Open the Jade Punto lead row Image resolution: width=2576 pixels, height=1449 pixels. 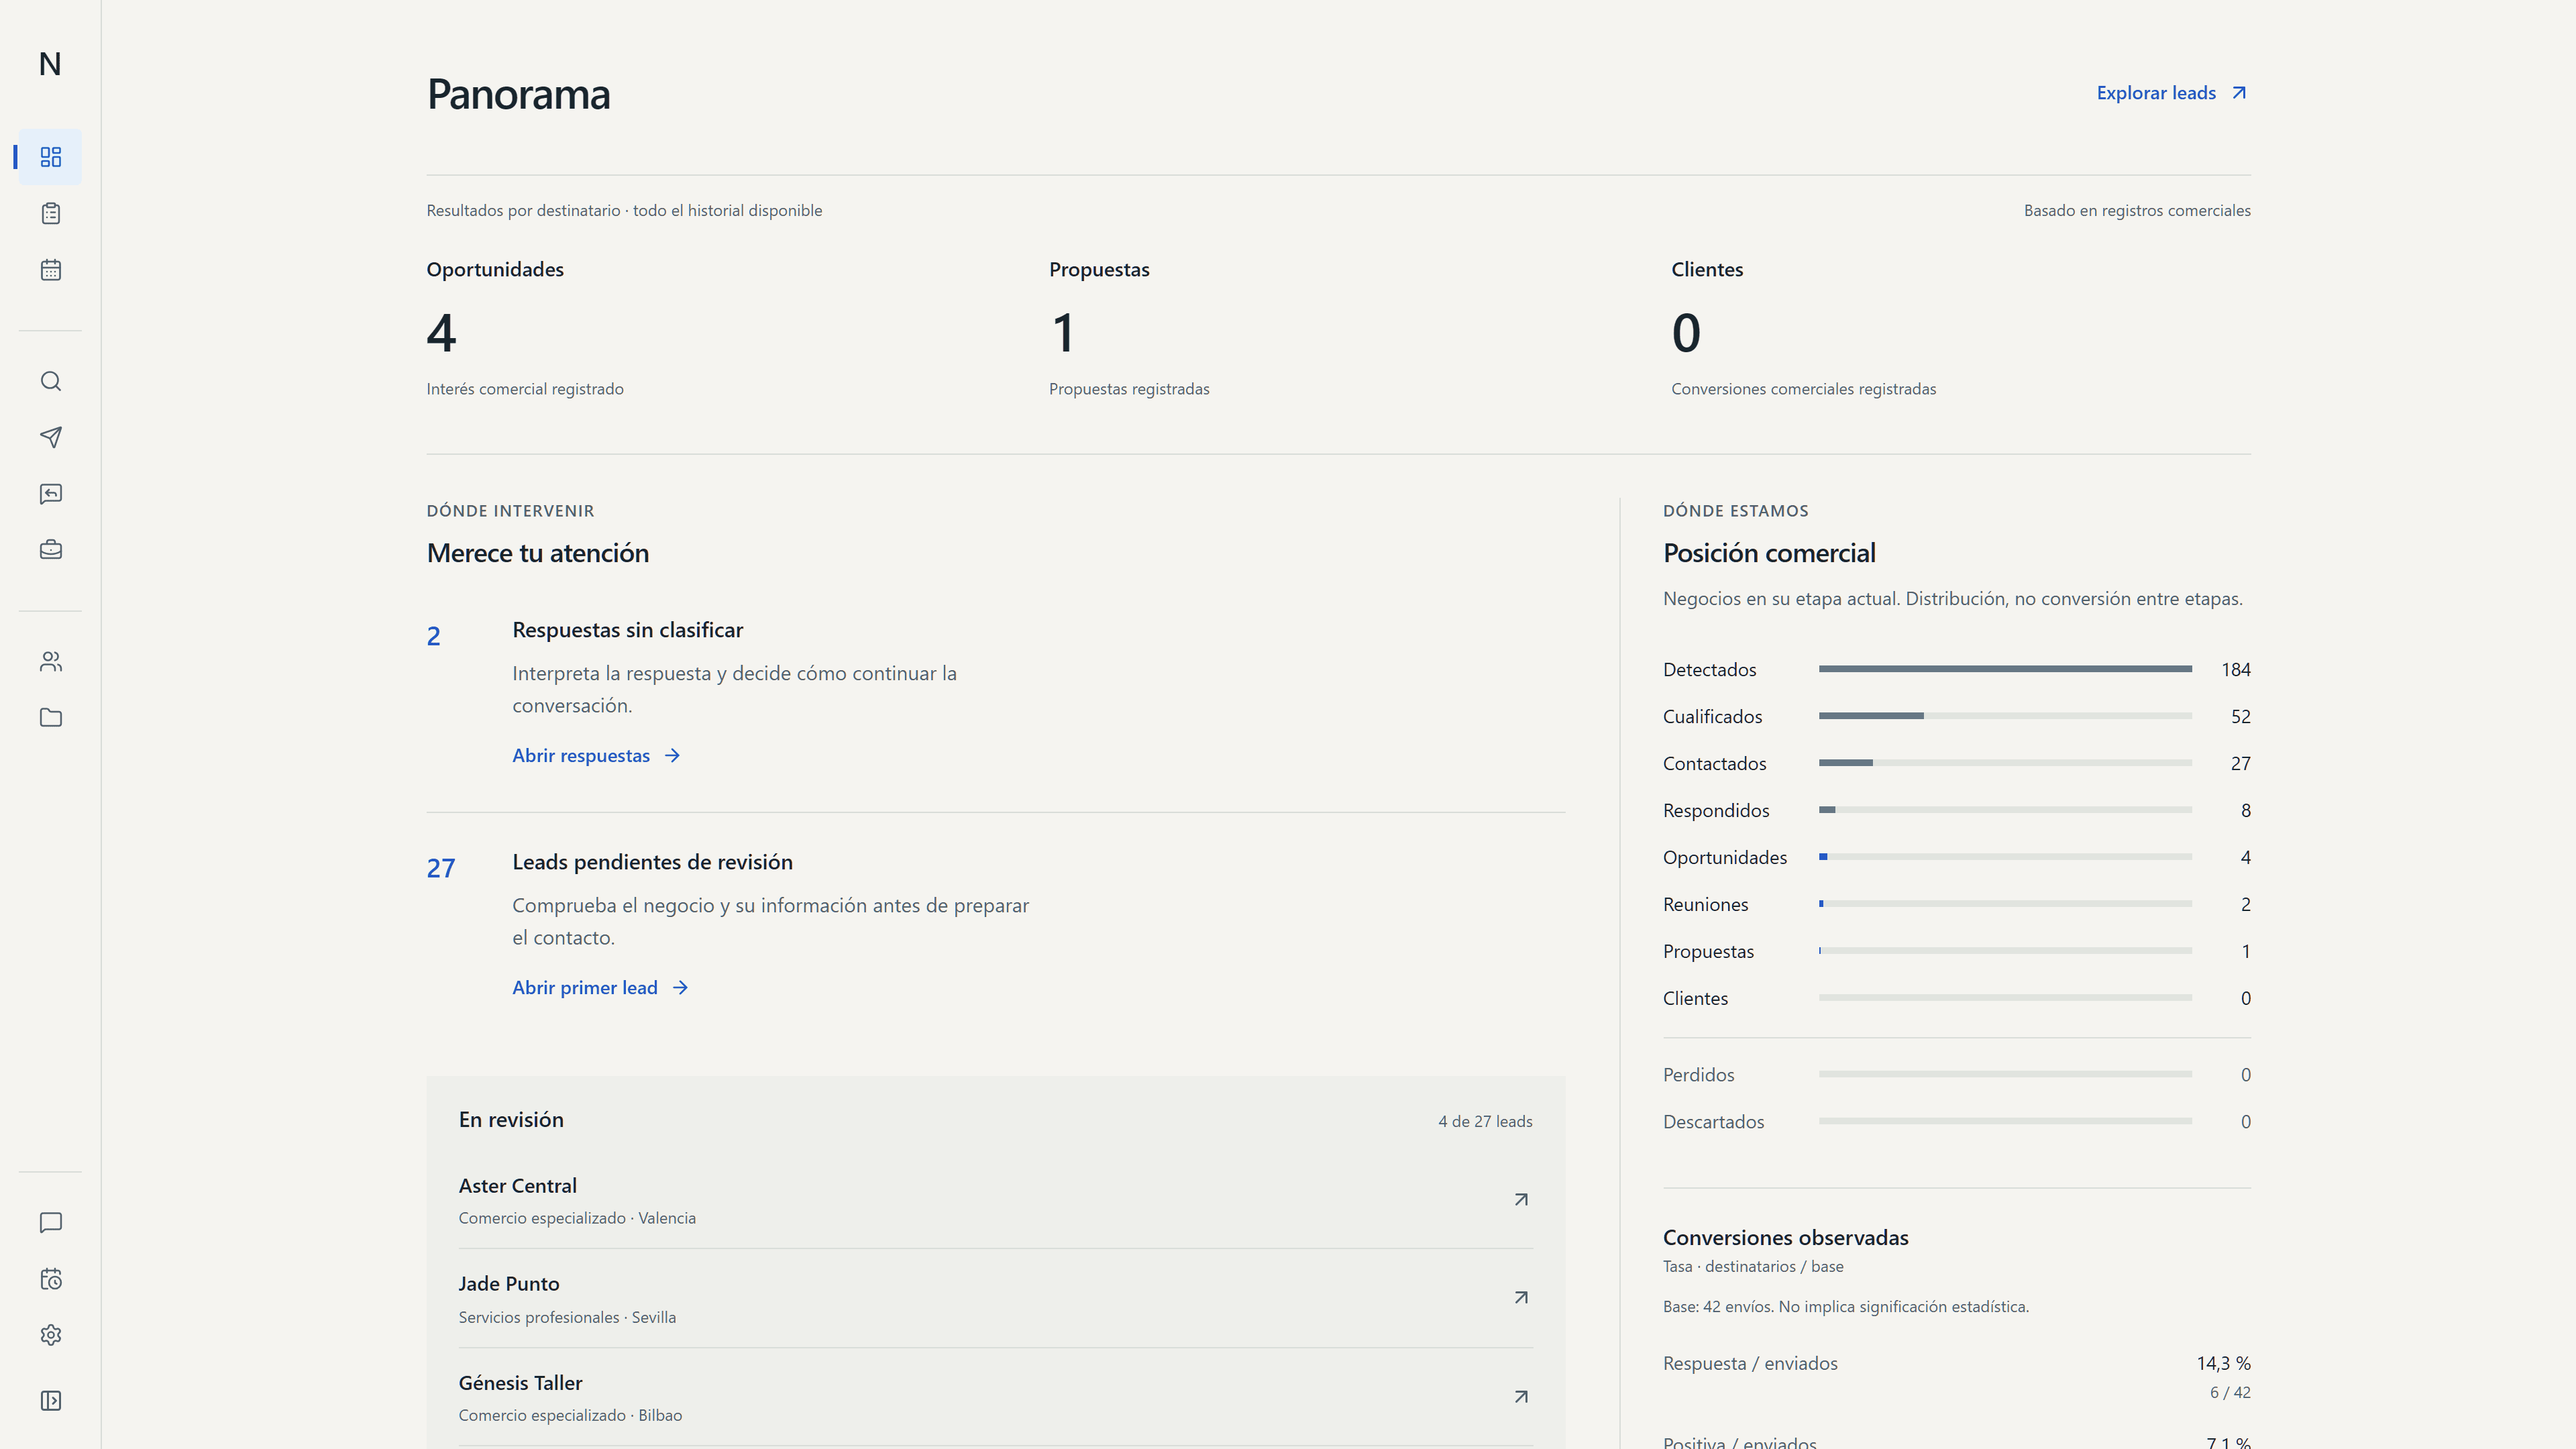tap(995, 1298)
